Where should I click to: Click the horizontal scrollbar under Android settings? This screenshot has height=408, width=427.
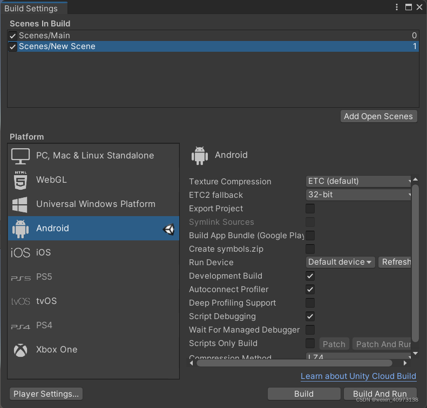coord(294,363)
